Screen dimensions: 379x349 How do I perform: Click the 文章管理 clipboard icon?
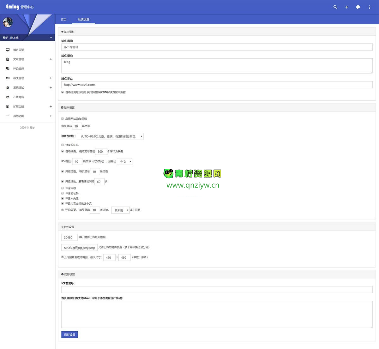[x=8, y=59]
